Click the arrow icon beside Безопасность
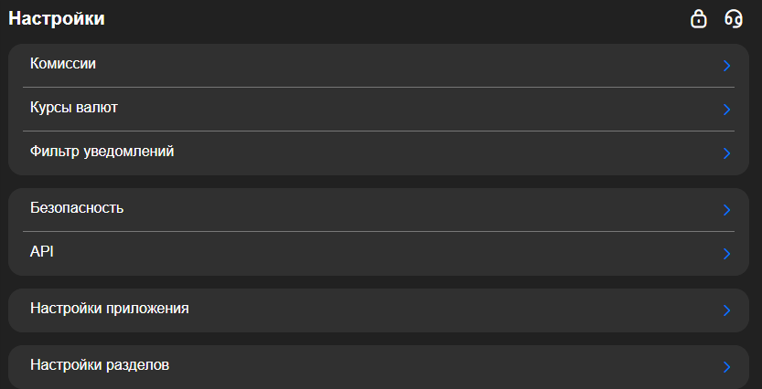Viewport: 762px width, 389px height. point(726,210)
